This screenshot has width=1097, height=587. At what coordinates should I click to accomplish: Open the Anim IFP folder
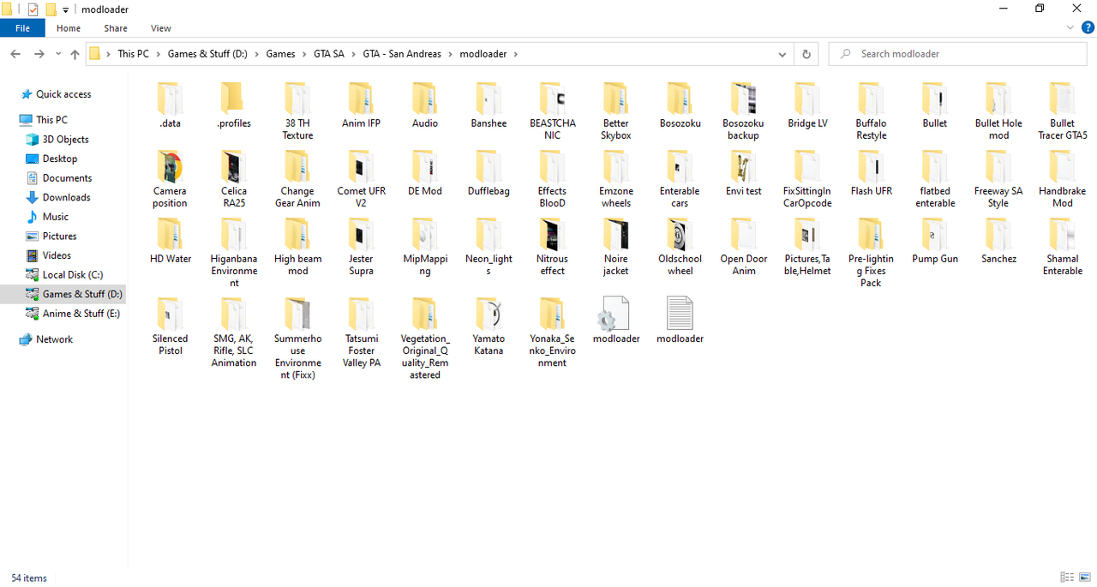[x=361, y=105]
